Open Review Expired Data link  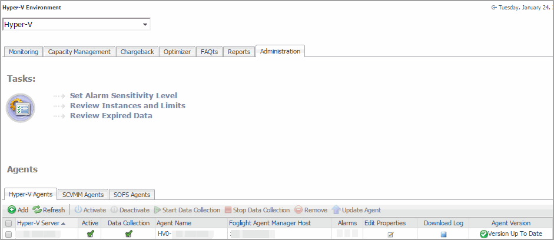click(111, 115)
